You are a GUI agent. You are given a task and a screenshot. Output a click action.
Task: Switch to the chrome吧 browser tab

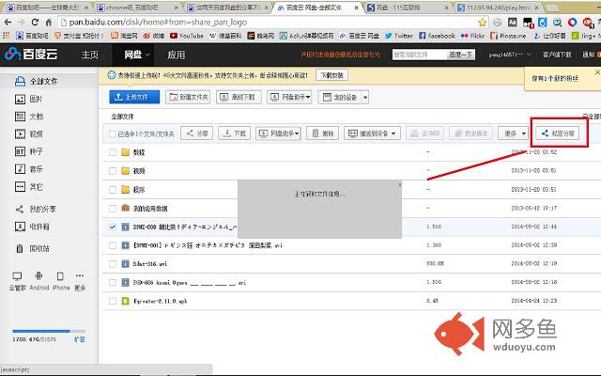click(137, 8)
